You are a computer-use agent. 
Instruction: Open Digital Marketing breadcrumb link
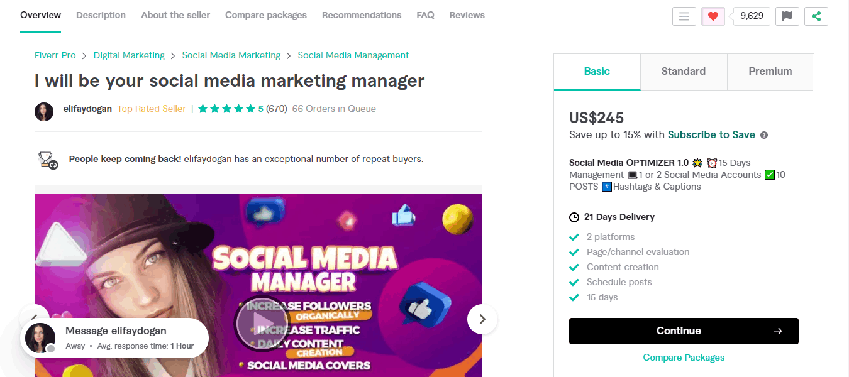129,55
